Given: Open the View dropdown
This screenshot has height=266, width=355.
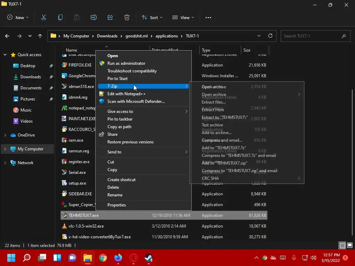Looking at the screenshot, I should tap(183, 17).
